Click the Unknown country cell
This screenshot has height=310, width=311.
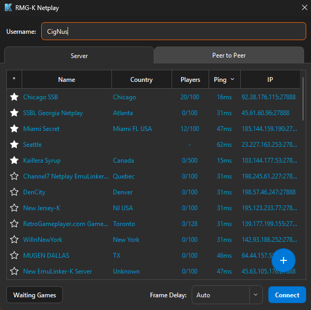(x=126, y=271)
